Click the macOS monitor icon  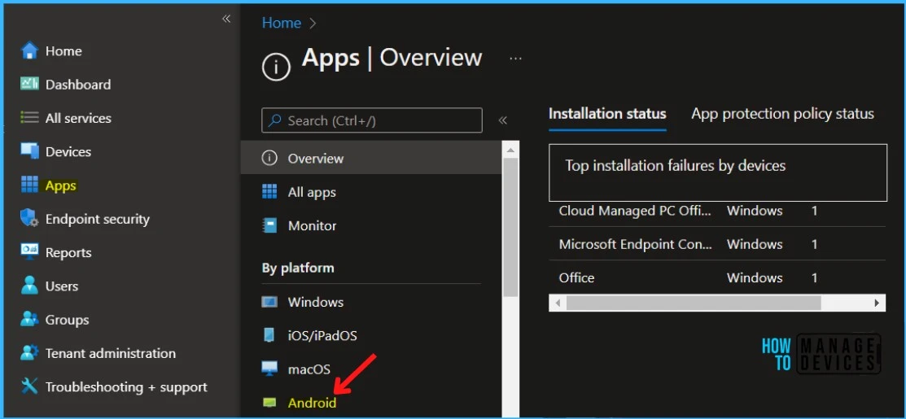pos(269,369)
